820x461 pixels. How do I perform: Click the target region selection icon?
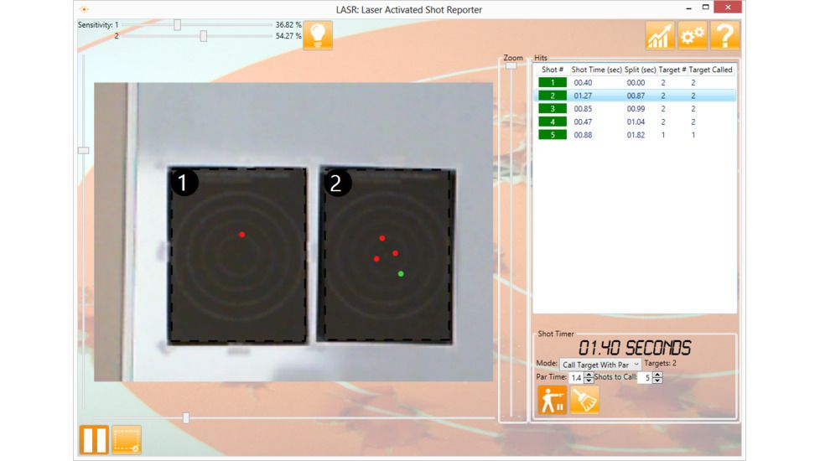(x=127, y=439)
